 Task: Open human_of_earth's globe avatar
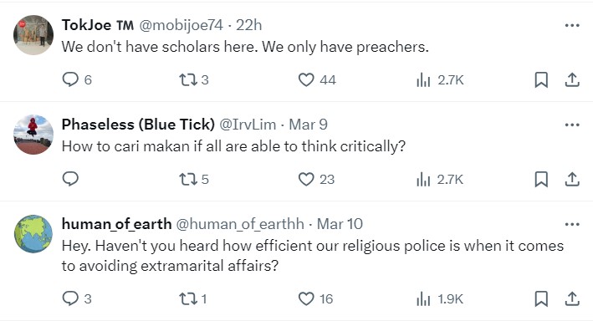pyautogui.click(x=33, y=234)
